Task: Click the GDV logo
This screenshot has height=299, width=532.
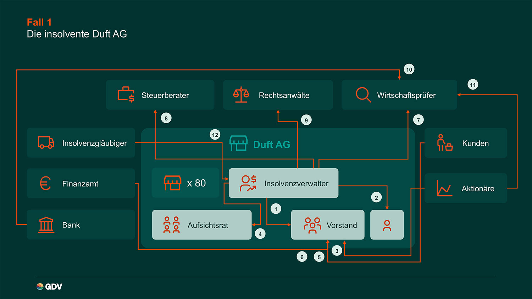Action: 49,287
